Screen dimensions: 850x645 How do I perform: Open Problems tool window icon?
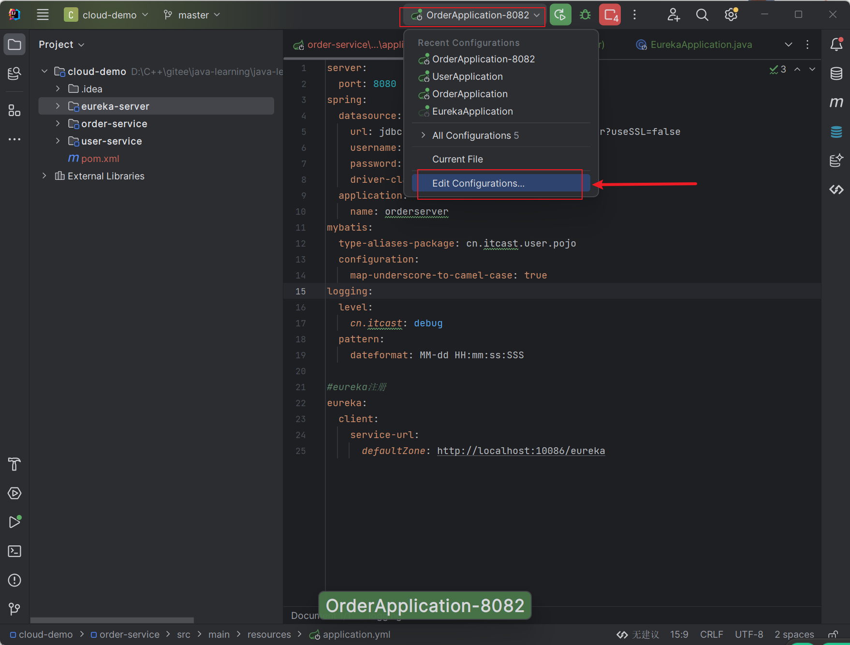tap(15, 580)
